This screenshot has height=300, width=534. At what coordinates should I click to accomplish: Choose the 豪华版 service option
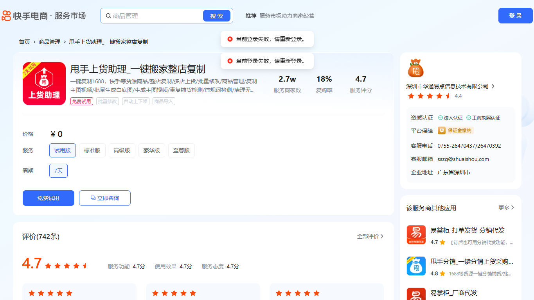(x=152, y=150)
